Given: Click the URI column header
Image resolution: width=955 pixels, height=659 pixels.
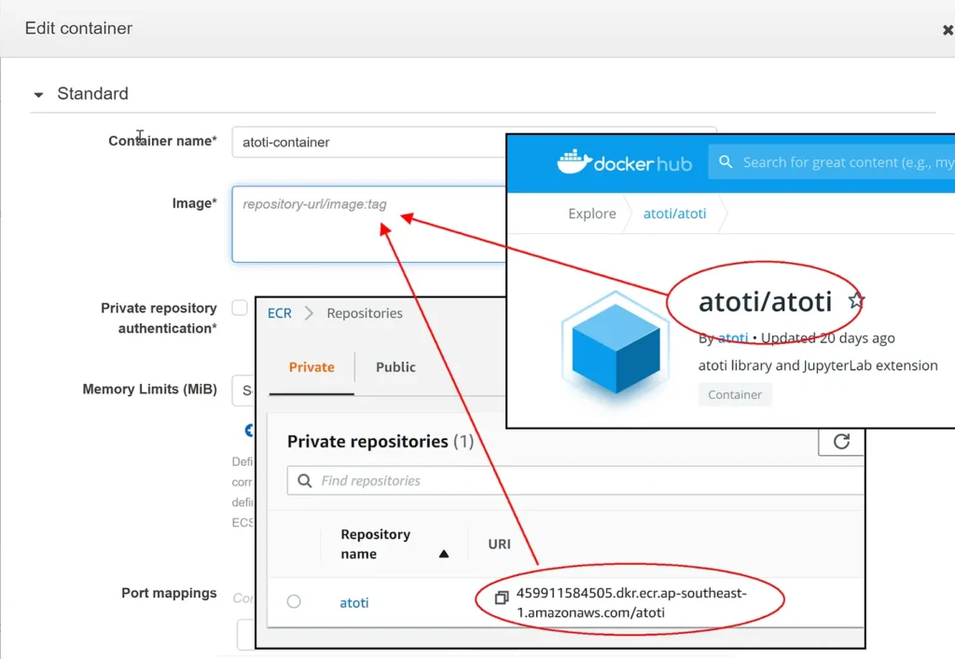Looking at the screenshot, I should [499, 544].
